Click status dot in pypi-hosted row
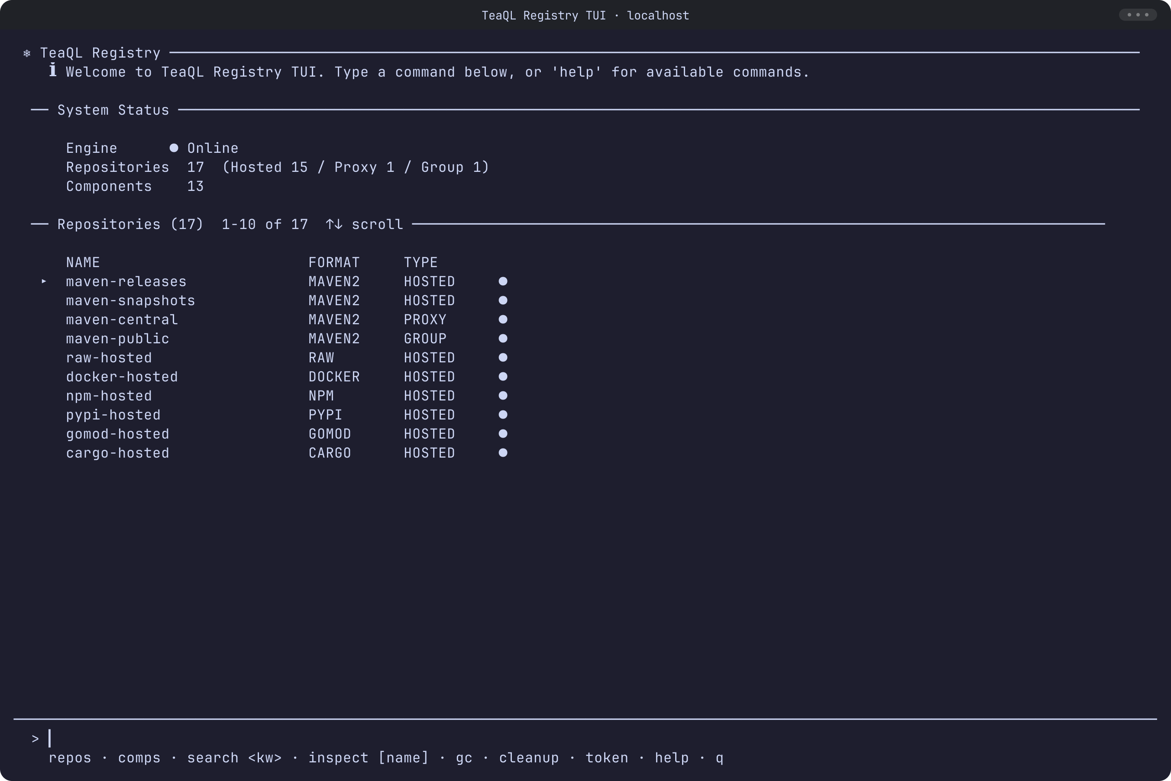The image size is (1171, 781). (503, 415)
